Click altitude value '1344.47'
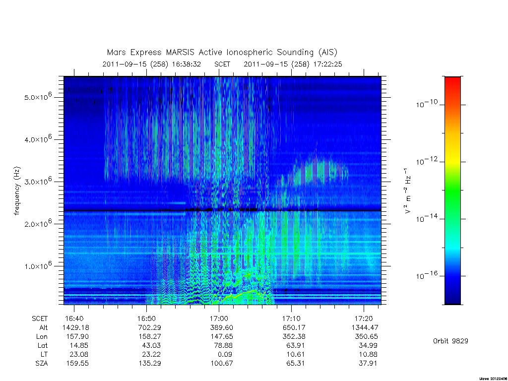The width and height of the screenshot is (508, 381). 365,327
